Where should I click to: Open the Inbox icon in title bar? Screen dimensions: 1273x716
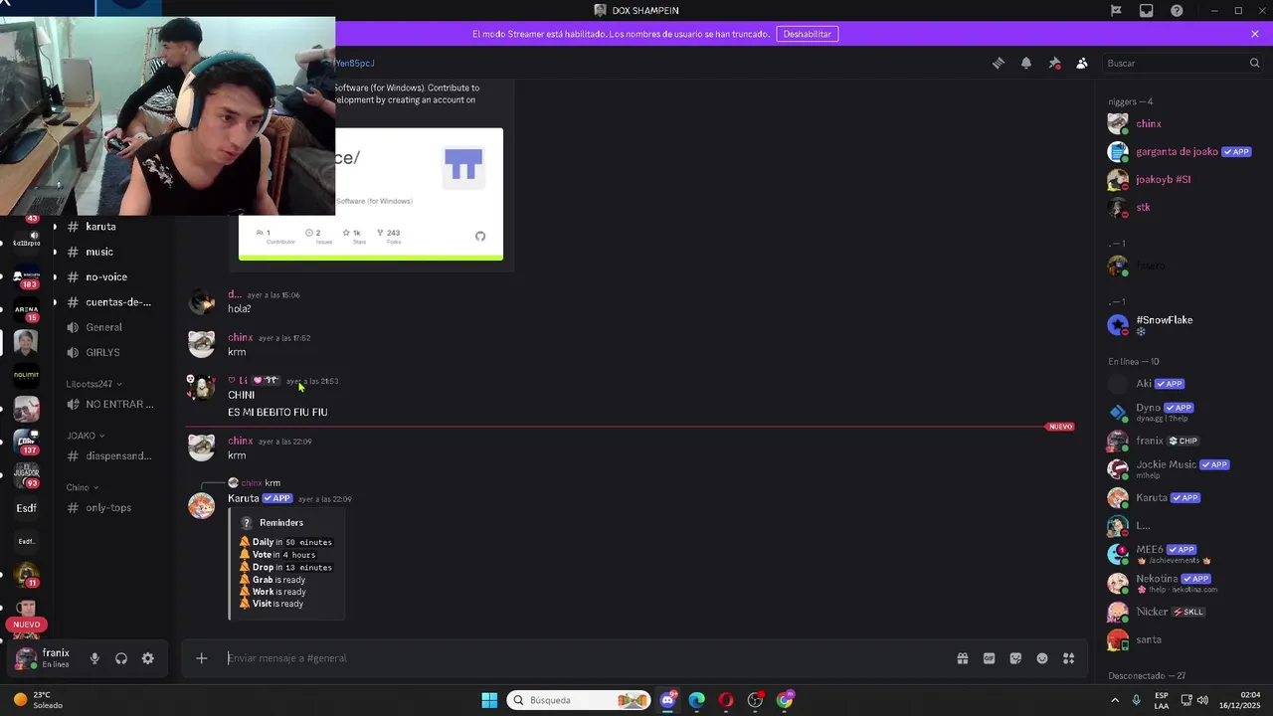click(1147, 11)
